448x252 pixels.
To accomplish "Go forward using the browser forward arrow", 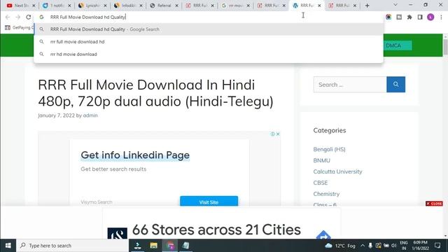I will [x=18, y=17].
